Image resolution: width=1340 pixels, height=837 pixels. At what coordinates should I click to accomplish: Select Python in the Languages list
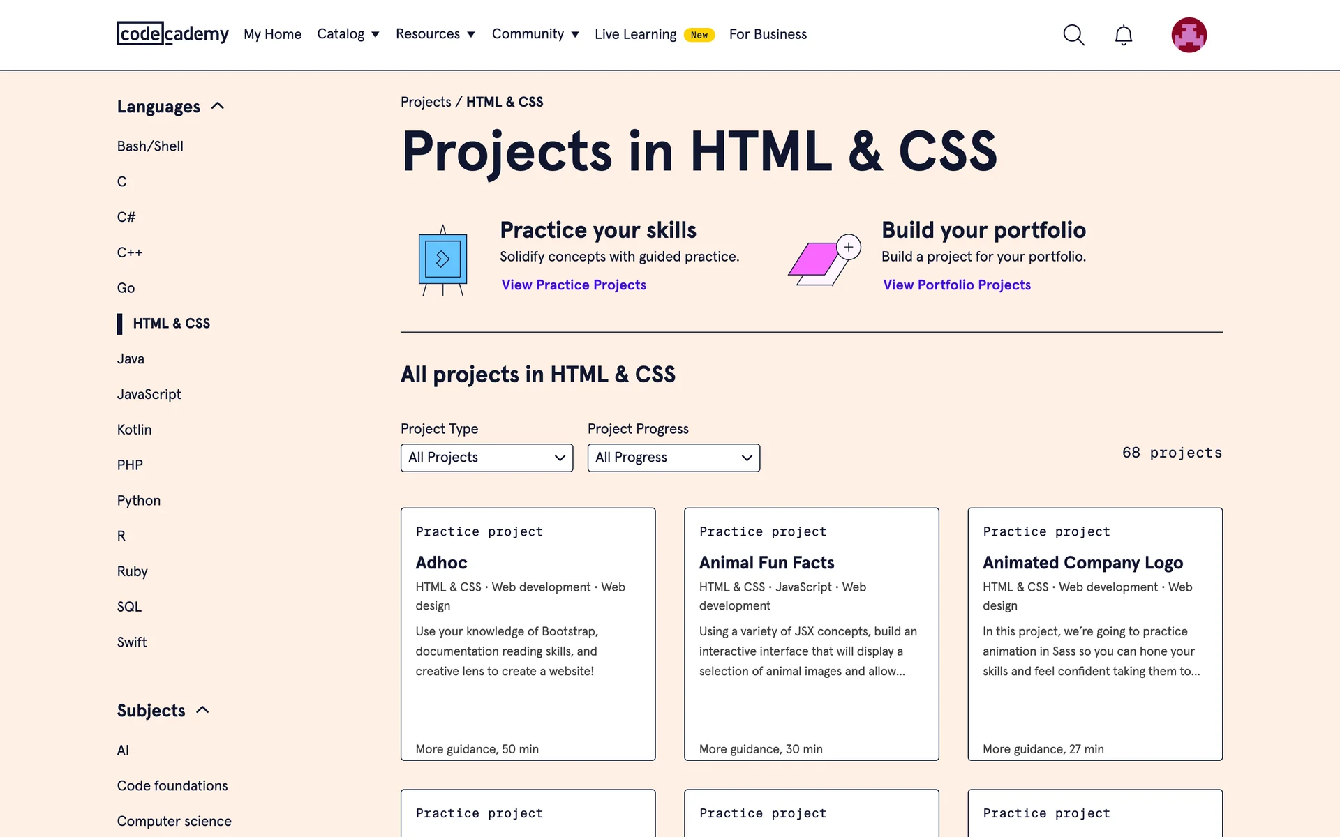click(139, 500)
